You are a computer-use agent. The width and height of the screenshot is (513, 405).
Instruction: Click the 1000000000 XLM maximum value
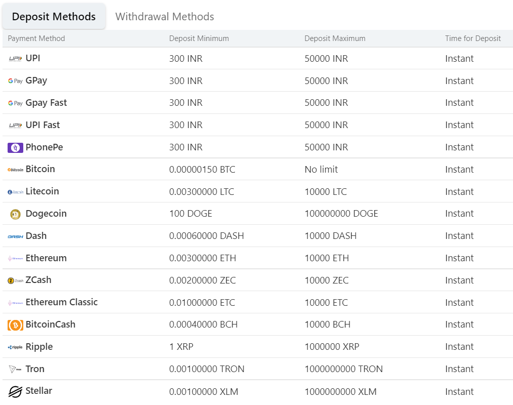340,392
